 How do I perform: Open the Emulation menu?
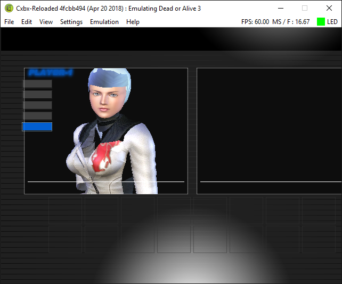104,22
